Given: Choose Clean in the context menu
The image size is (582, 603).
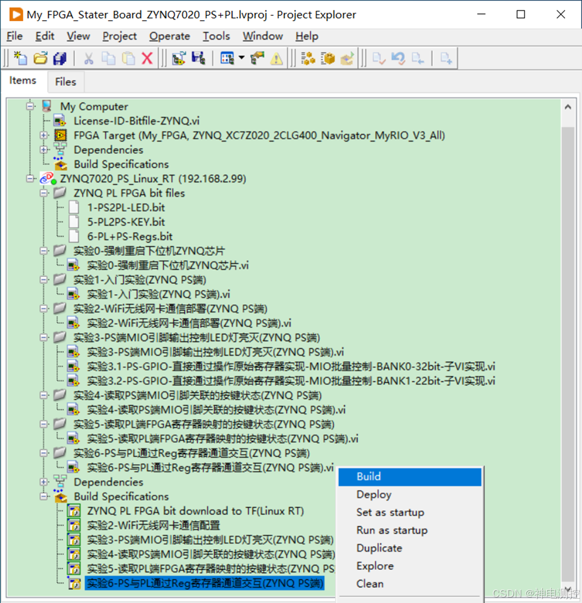Looking at the screenshot, I should click(410, 584).
